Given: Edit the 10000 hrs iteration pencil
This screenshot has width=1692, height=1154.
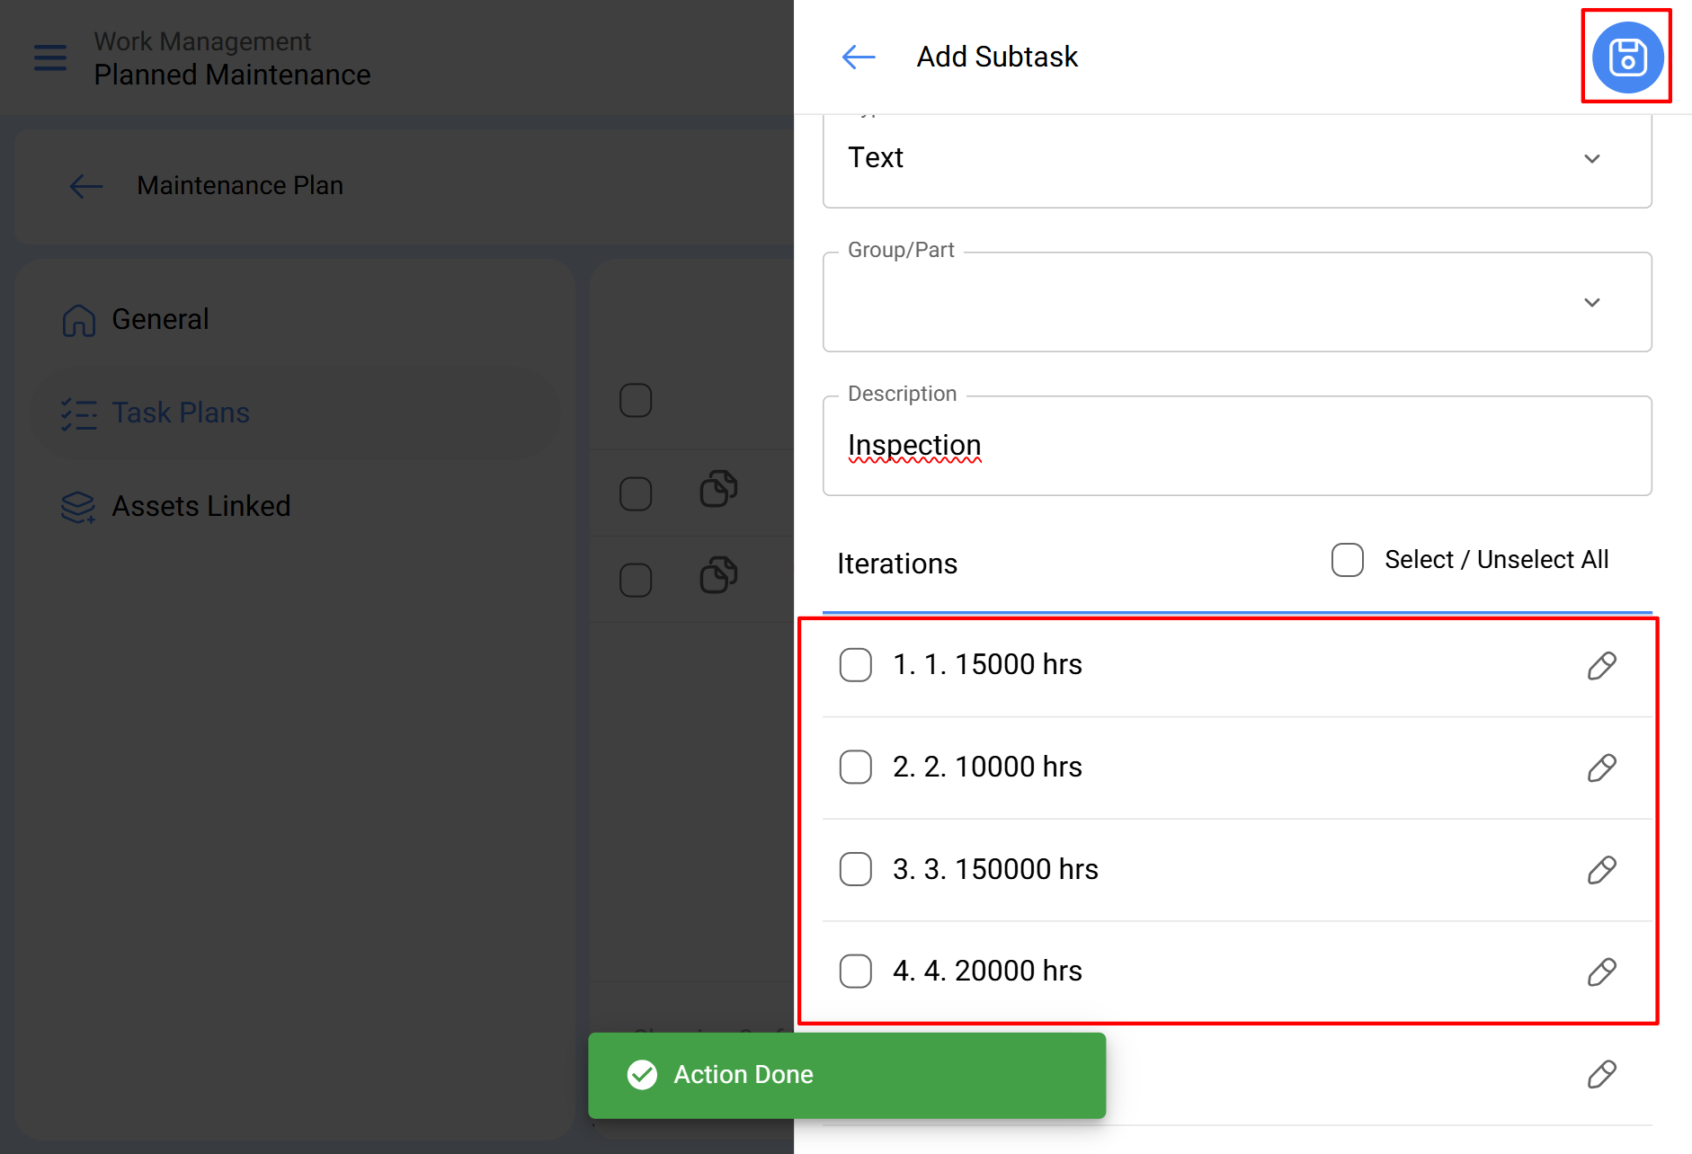Looking at the screenshot, I should [1601, 768].
